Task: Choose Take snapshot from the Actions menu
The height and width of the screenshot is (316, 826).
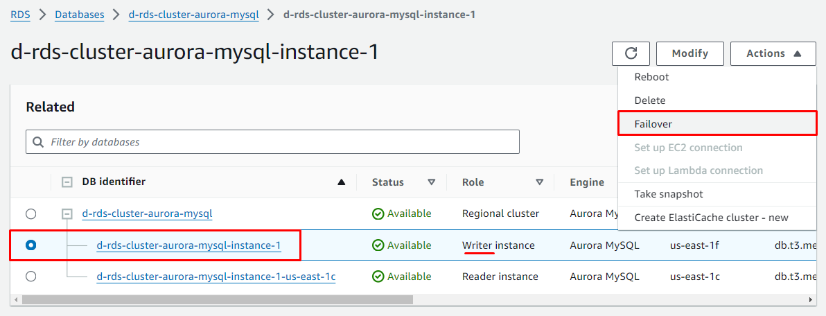Action: click(x=669, y=194)
